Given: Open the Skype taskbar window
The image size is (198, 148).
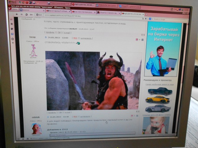Looking at the screenshot, I should tap(129, 6).
